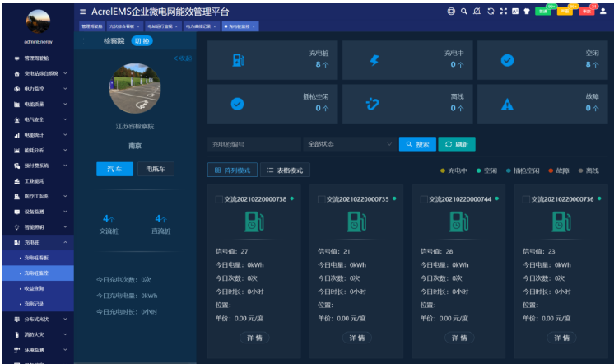Tick checkbox for charger 交流20210220000736
The width and height of the screenshot is (614, 364).
pos(526,199)
